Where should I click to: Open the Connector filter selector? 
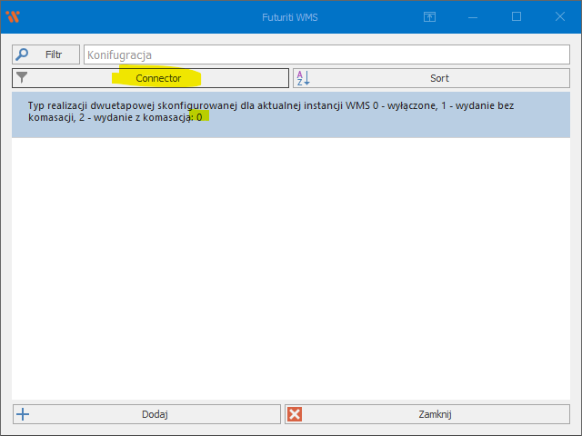pos(158,78)
